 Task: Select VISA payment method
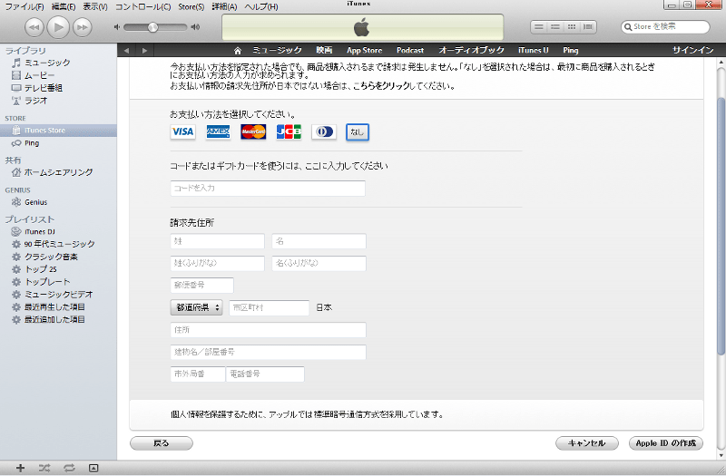[x=183, y=131]
